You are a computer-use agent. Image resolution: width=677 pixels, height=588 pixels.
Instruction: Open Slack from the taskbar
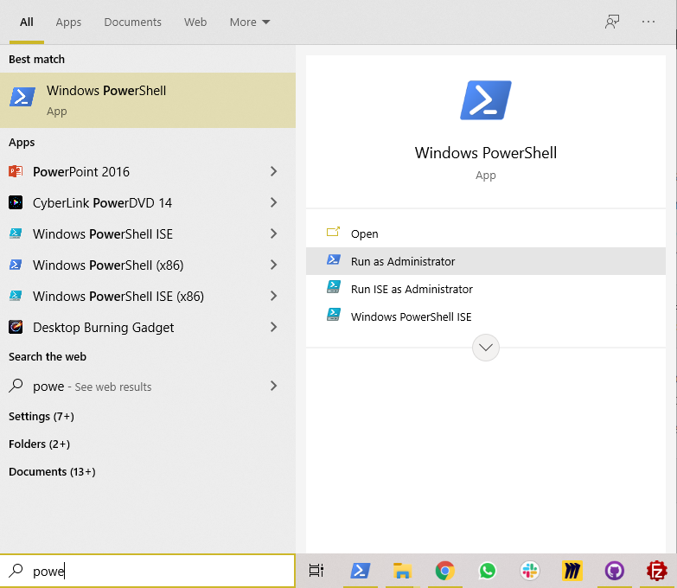(x=530, y=571)
